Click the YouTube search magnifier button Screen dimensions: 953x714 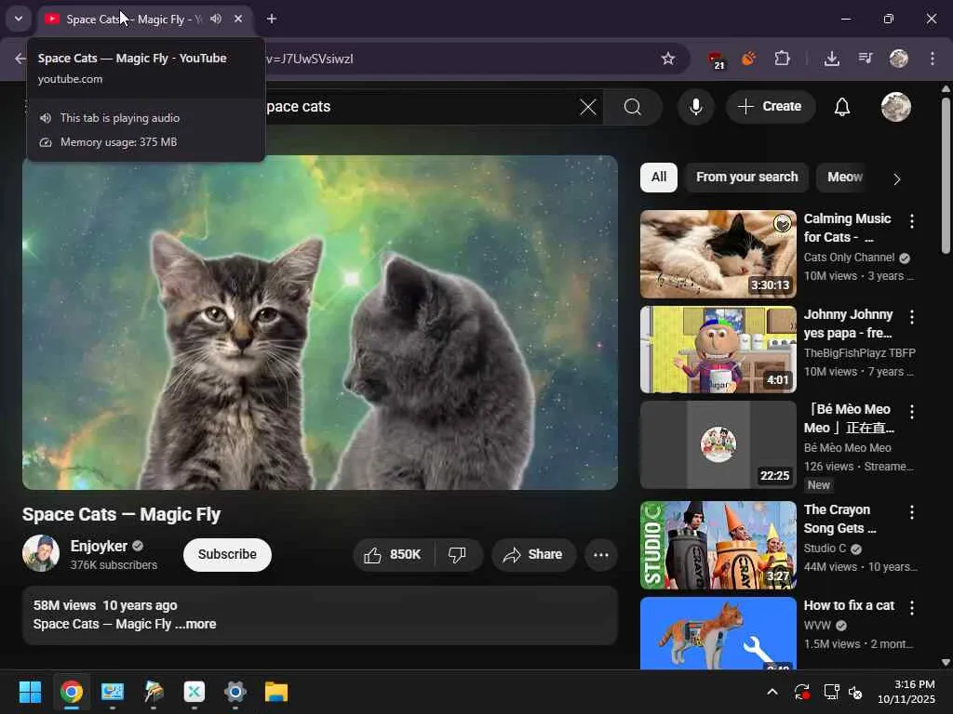[633, 107]
